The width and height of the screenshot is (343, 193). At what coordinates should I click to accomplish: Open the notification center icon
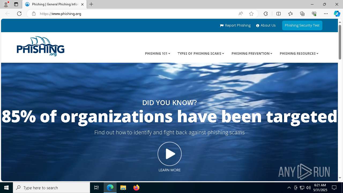pos(334,188)
